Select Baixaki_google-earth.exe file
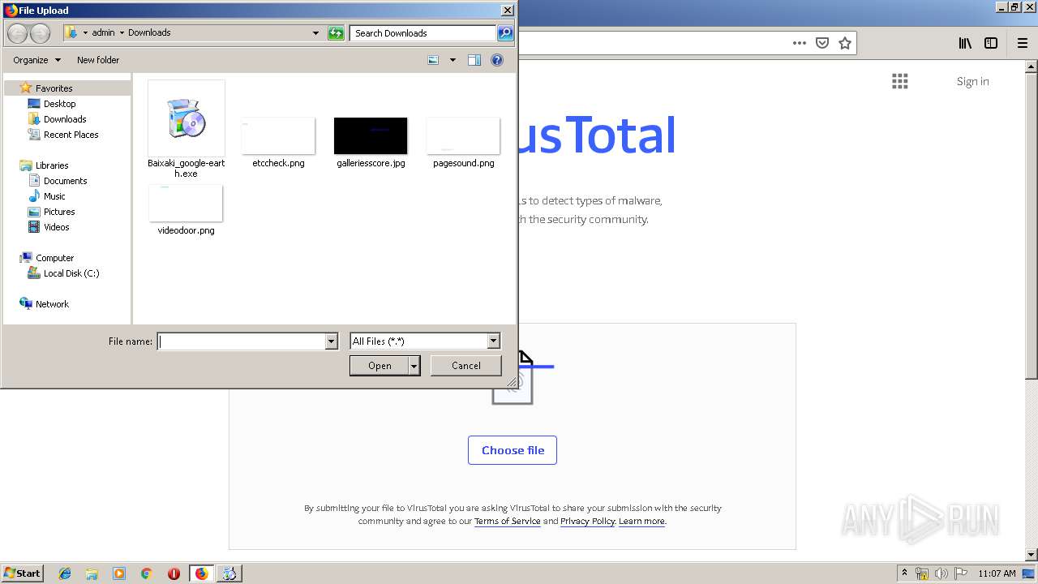Screen dimensions: 1038x584 [186, 130]
